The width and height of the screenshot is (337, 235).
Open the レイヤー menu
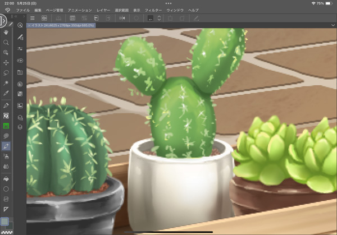click(x=103, y=10)
